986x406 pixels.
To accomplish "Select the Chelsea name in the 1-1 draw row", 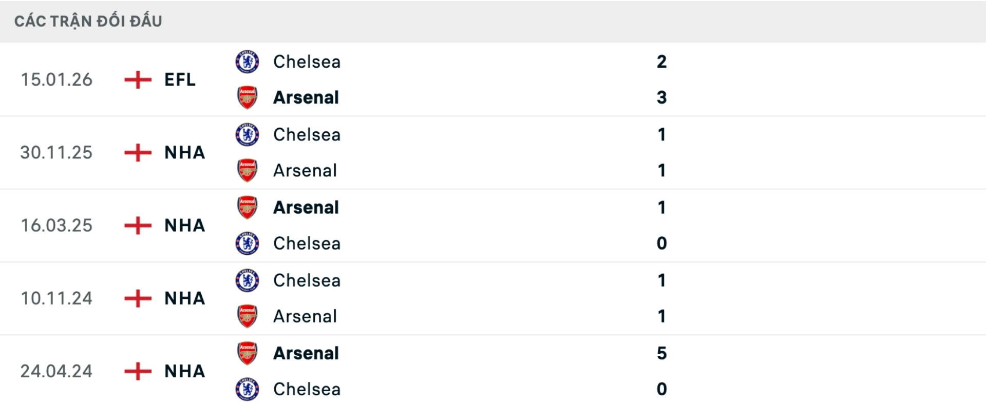I will click(x=306, y=134).
